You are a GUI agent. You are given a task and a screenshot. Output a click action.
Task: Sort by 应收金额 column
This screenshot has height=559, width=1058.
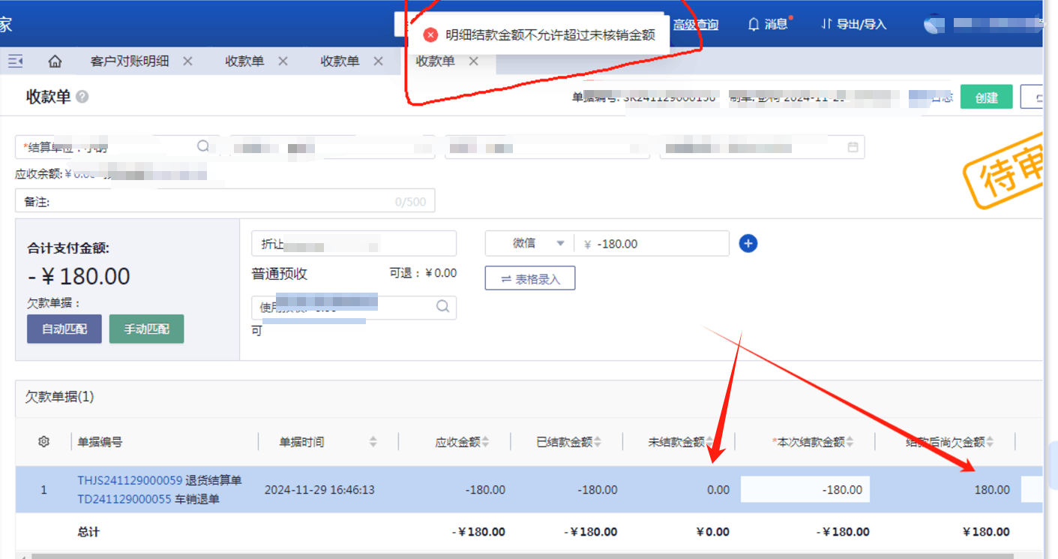(x=485, y=442)
